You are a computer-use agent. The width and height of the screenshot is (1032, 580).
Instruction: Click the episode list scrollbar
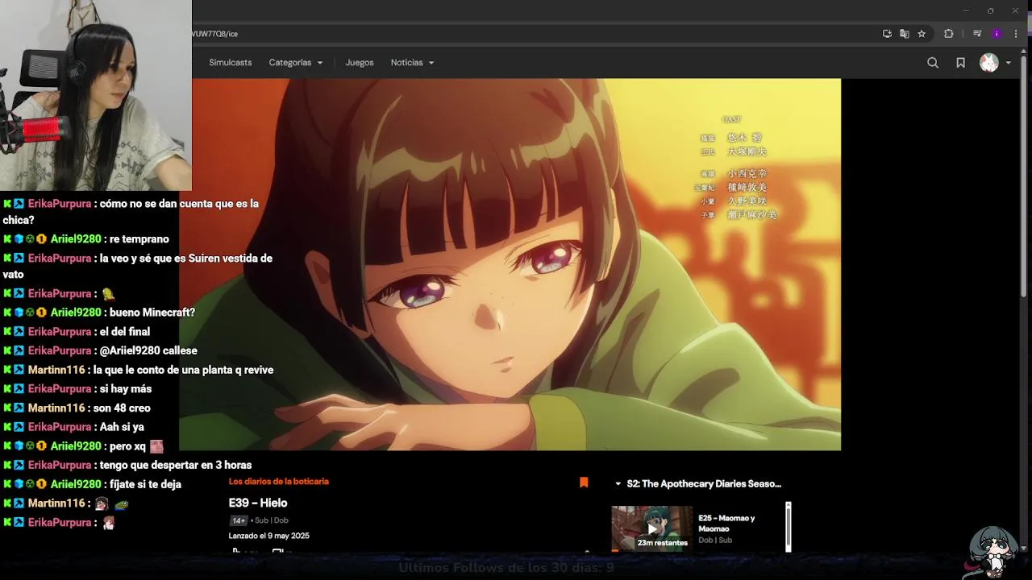(788, 527)
